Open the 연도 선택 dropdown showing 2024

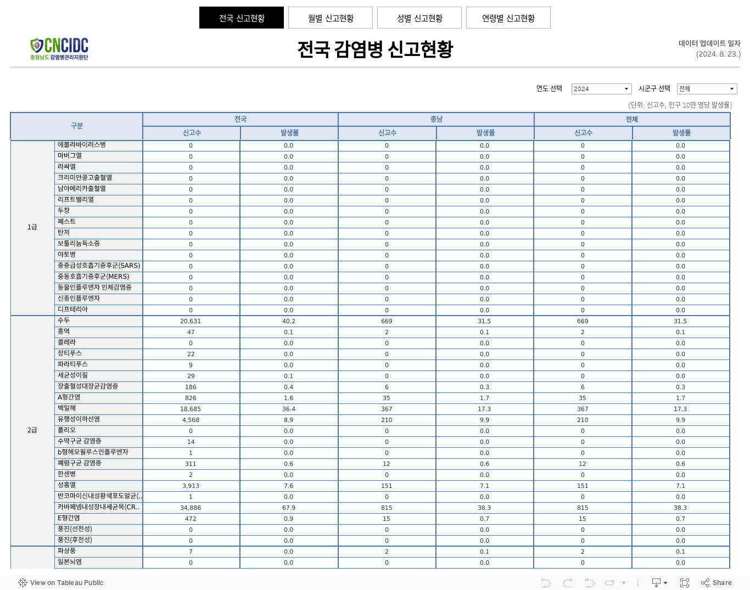pos(601,89)
